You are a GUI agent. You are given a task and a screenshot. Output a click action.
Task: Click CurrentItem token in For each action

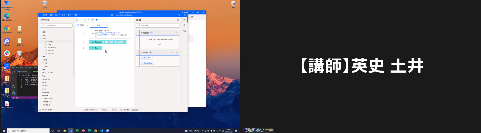[x=108, y=42]
